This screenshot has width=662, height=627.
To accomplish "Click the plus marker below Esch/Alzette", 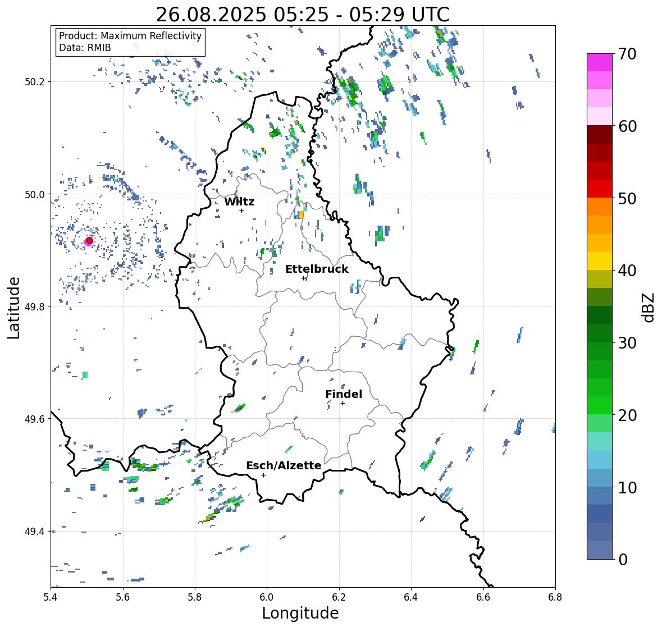I will (263, 475).
